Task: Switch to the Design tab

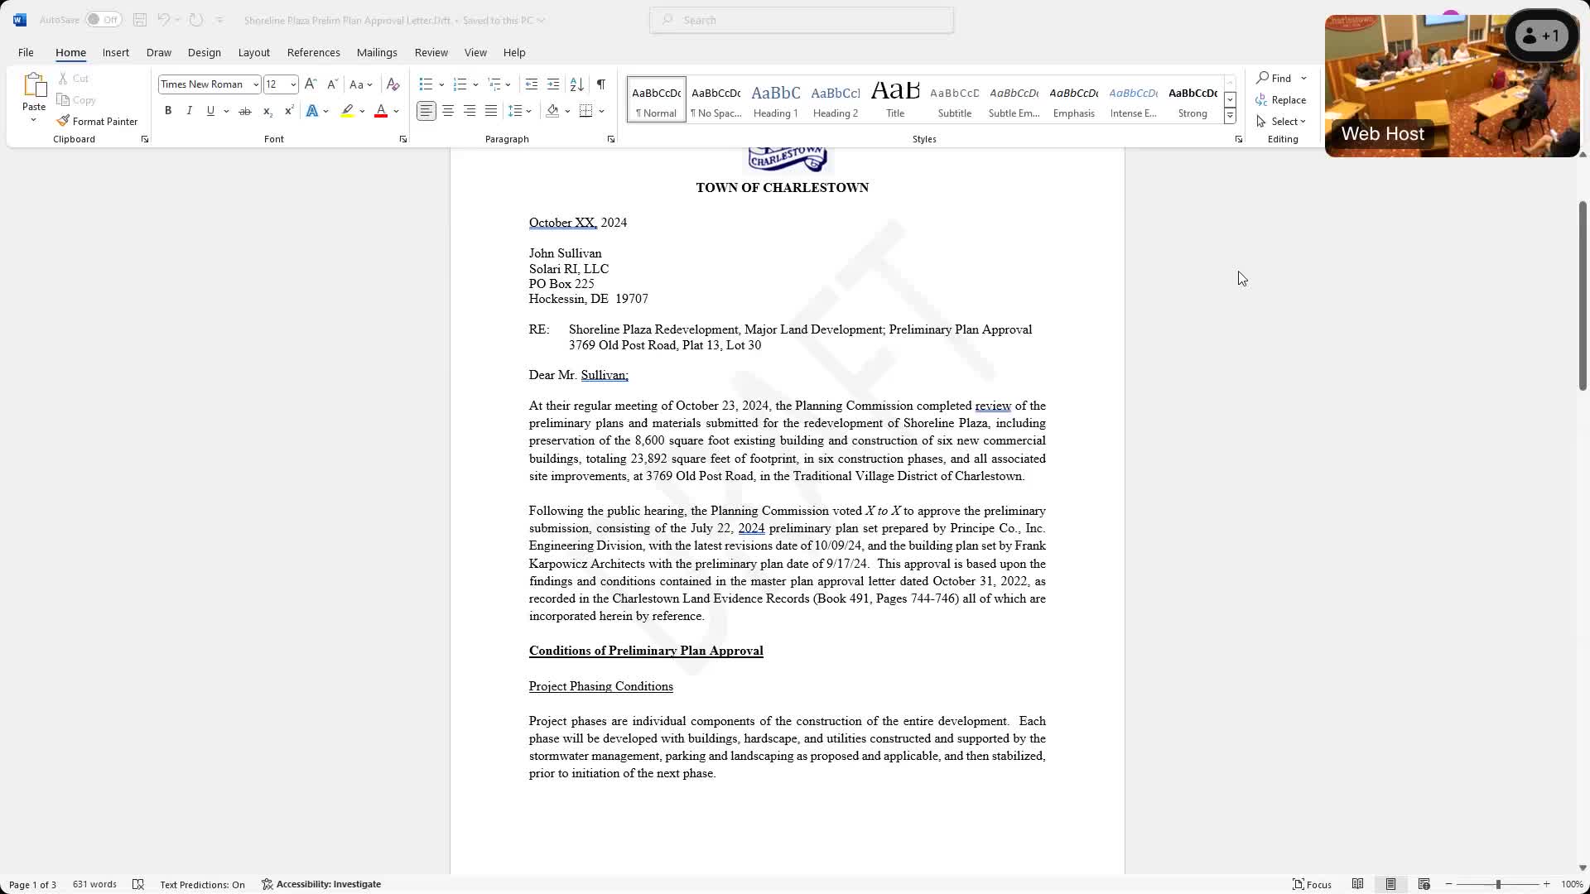Action: pyautogui.click(x=204, y=52)
